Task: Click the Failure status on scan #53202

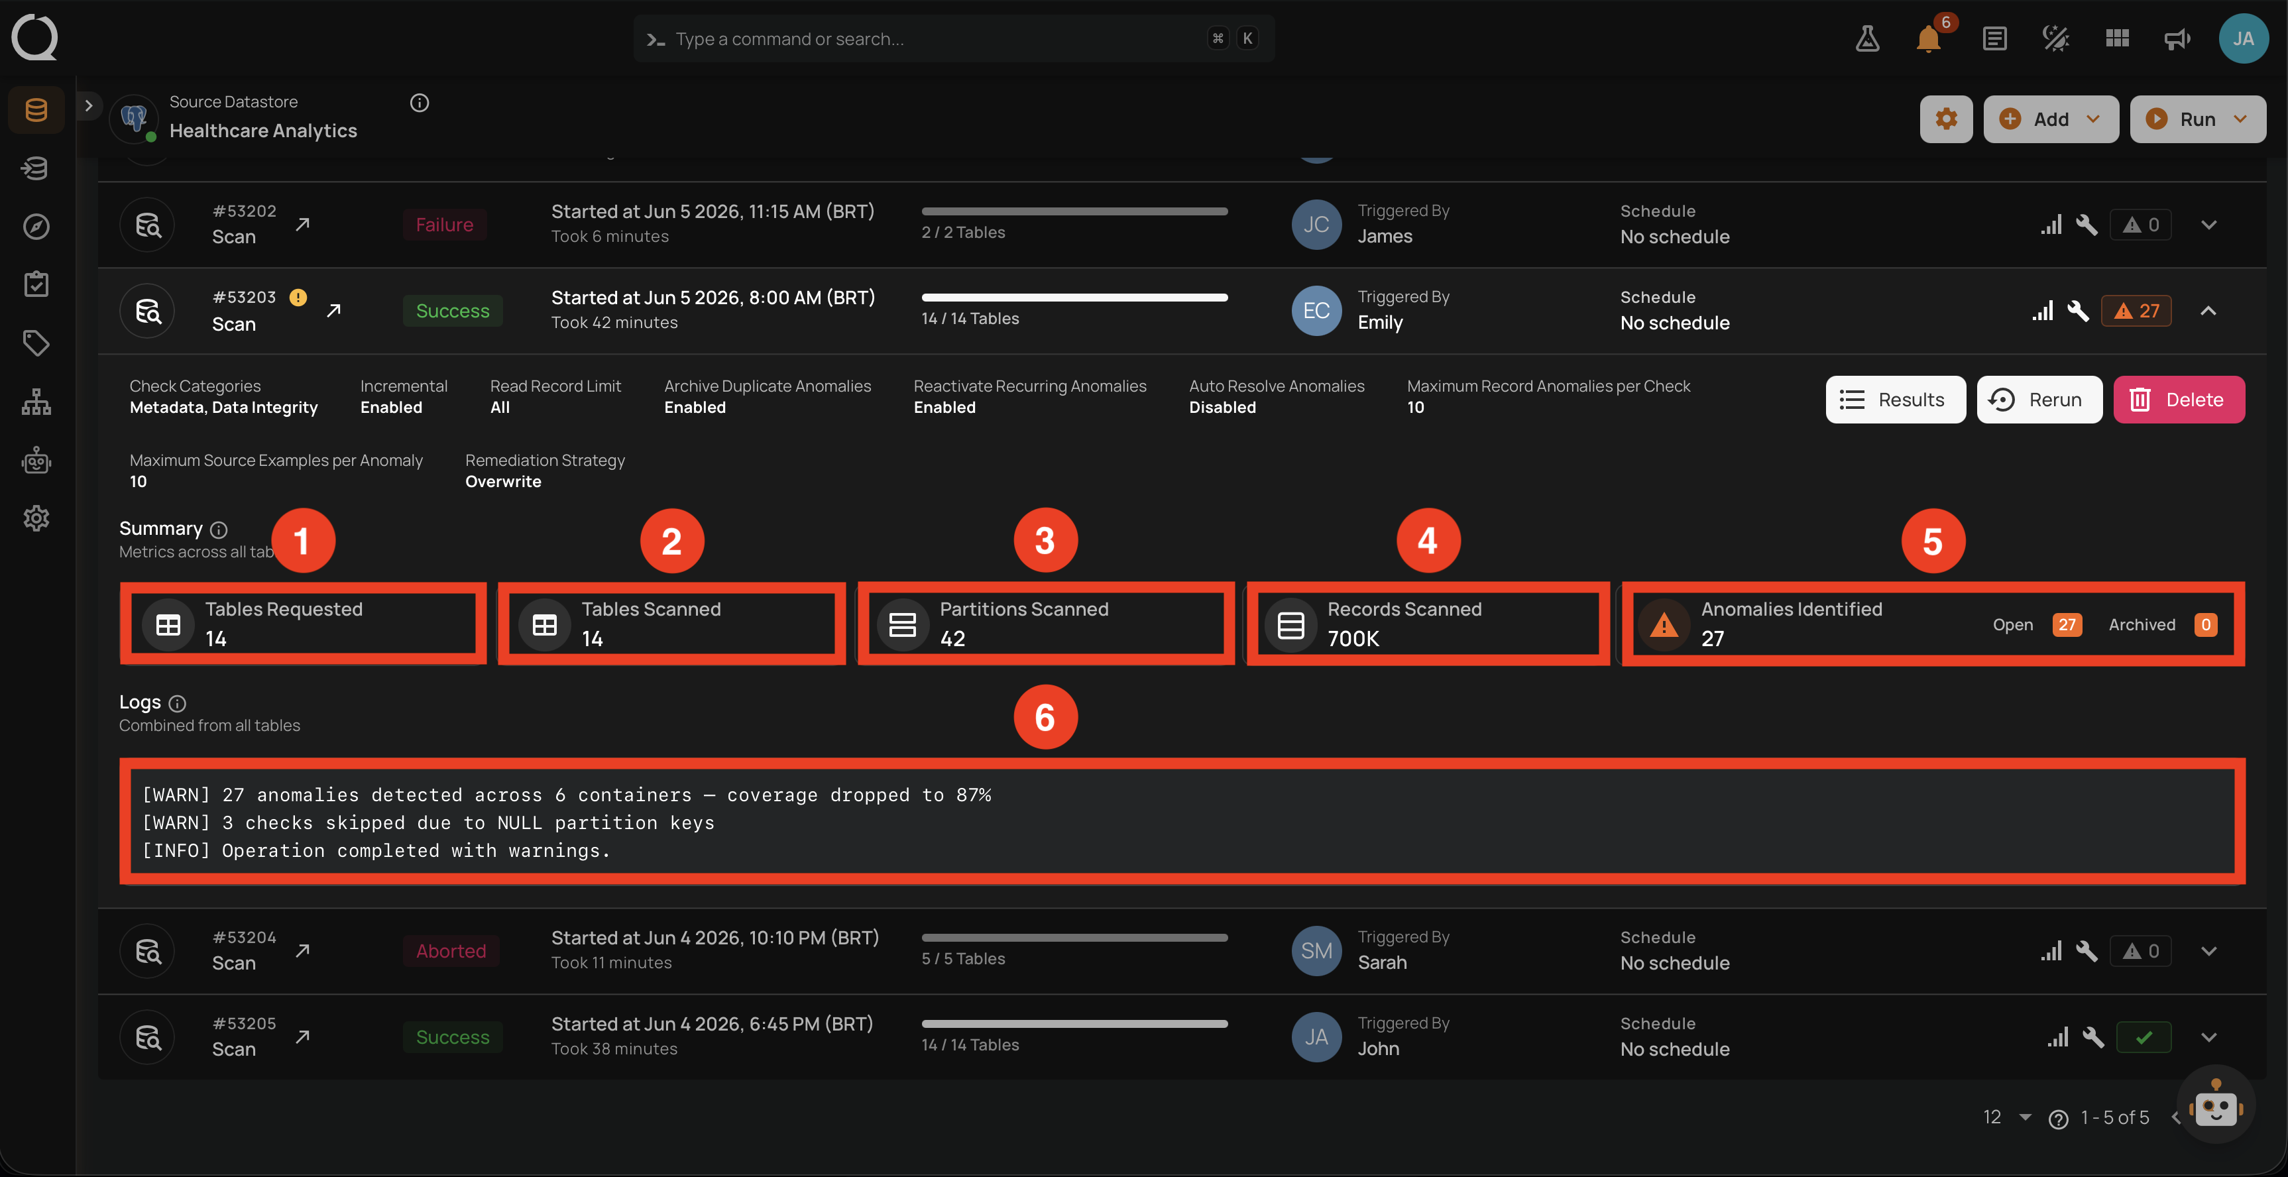Action: tap(444, 225)
